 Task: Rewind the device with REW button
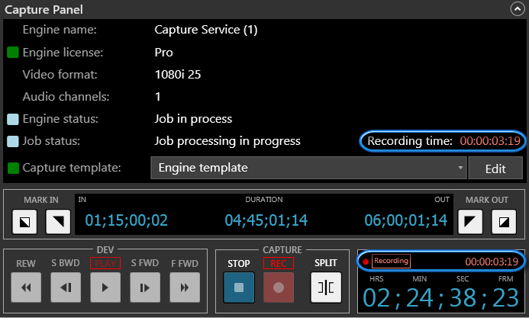tap(26, 287)
